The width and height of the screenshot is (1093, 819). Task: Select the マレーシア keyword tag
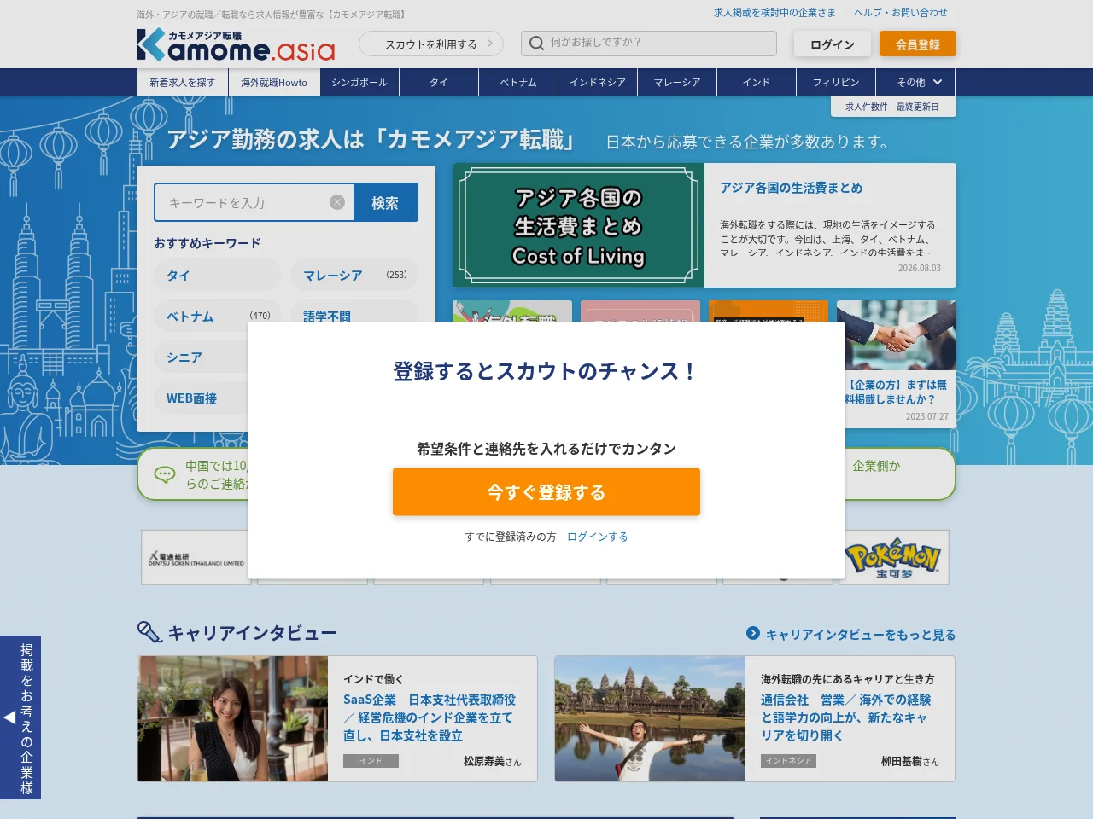(x=354, y=275)
